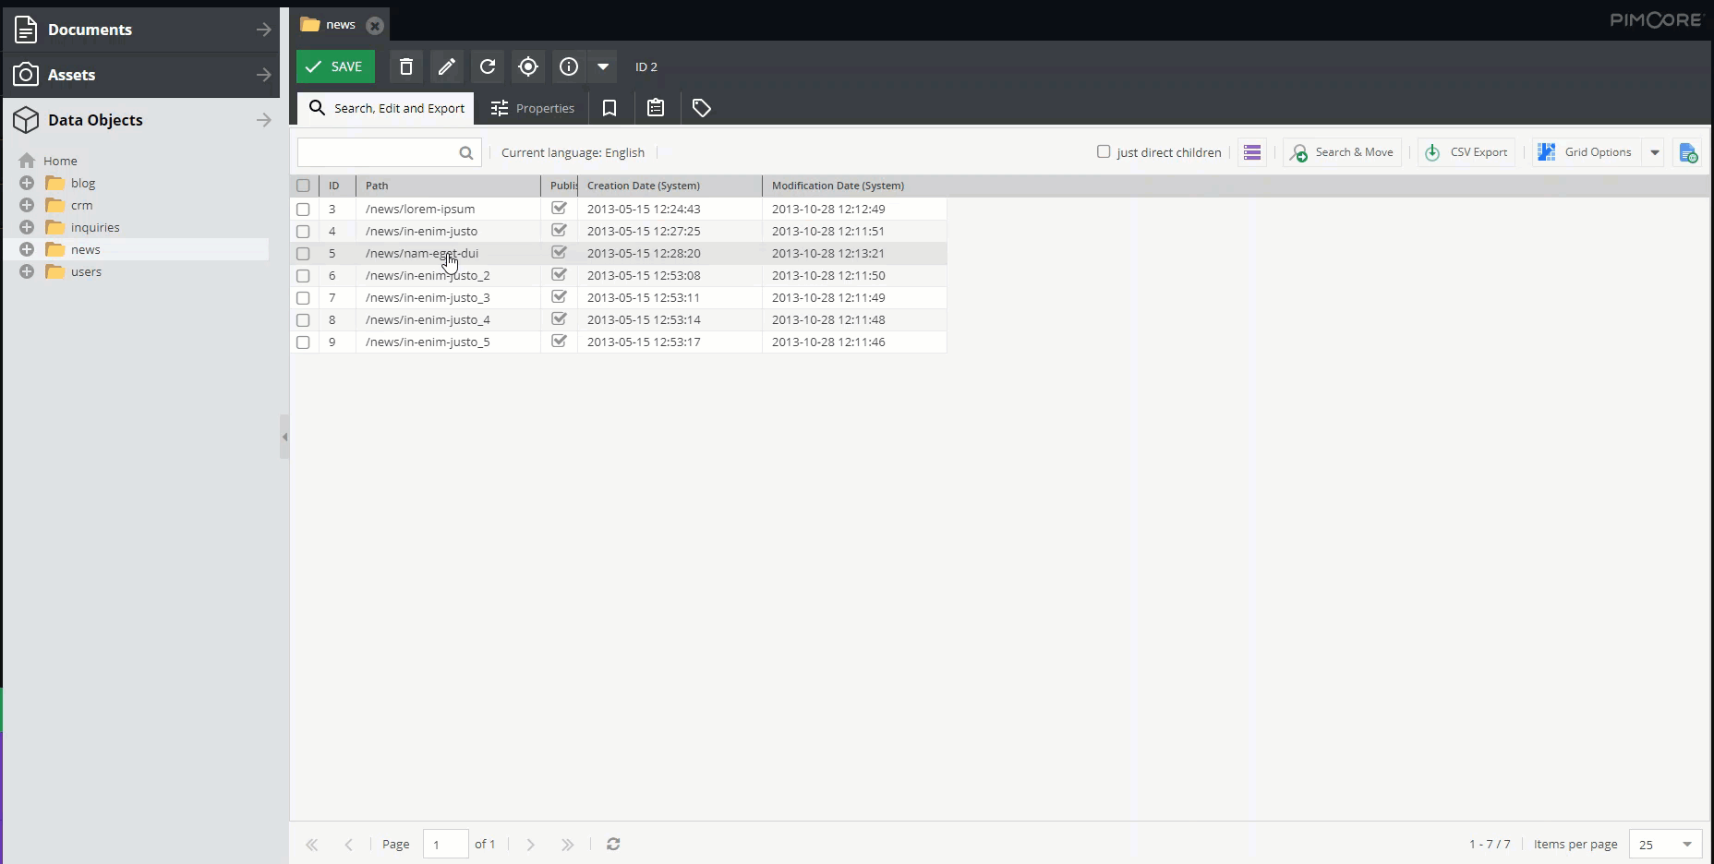Click the purple batch list icon
Viewport: 1714px width, 864px height.
[1252, 152]
